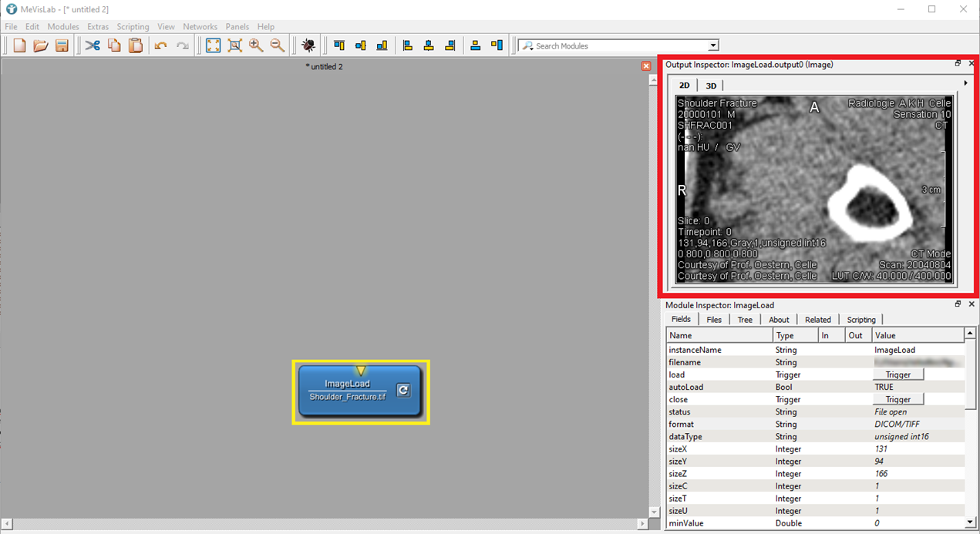Image resolution: width=980 pixels, height=534 pixels.
Task: Reload image via ImageLoad module's refresh icon
Action: pyautogui.click(x=403, y=391)
